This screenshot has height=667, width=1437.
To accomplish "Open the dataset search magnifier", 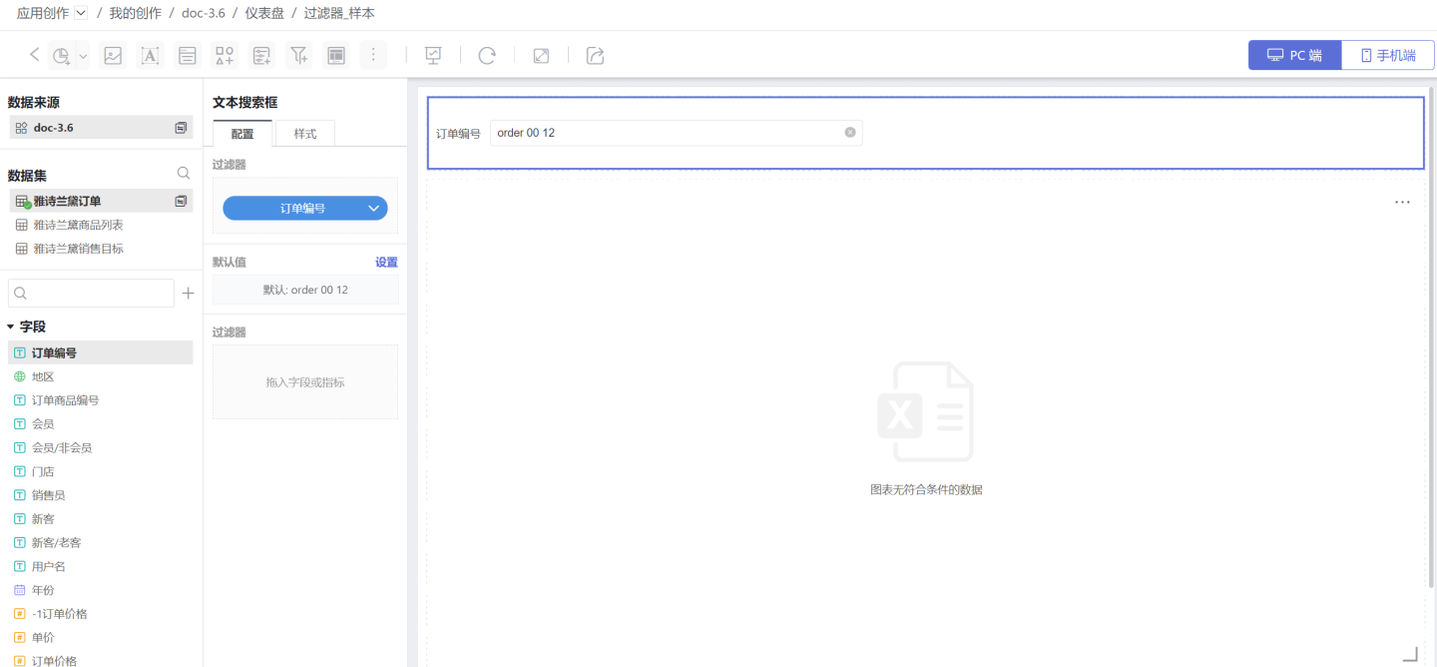I will [184, 173].
